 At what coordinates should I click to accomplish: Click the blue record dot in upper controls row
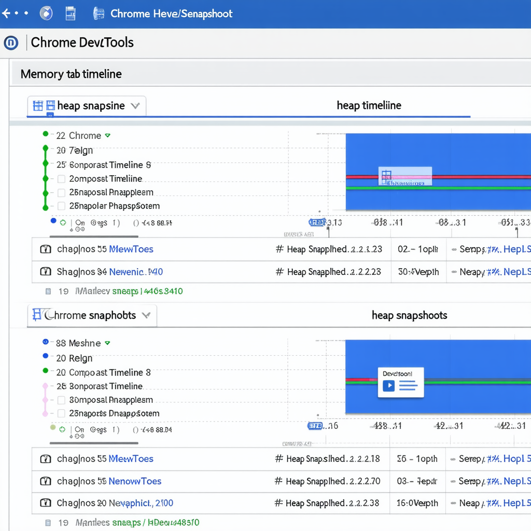[53, 221]
